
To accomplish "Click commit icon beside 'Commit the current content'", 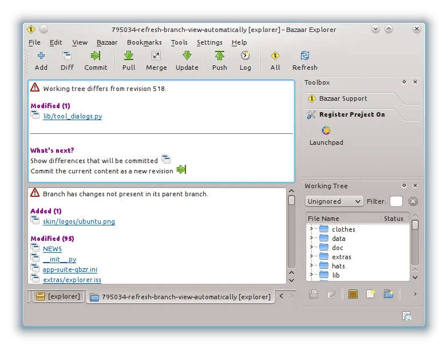I will coord(181,169).
